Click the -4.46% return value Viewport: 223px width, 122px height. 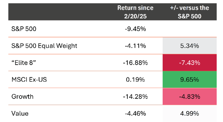click(135, 113)
